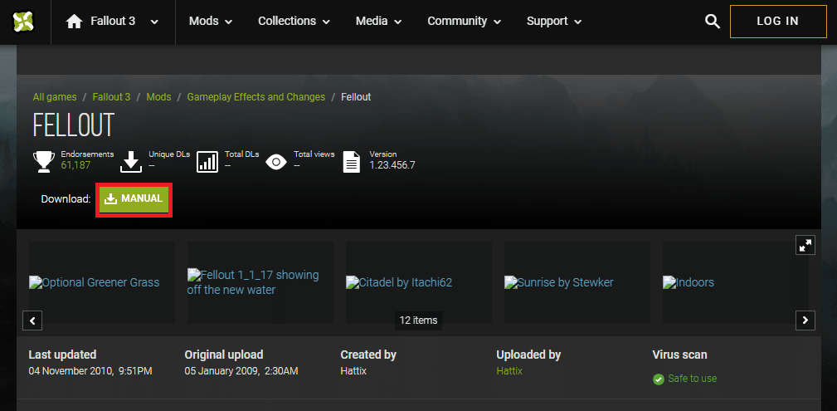Image resolution: width=837 pixels, height=411 pixels.
Task: Click the 12 items gallery label
Action: point(418,320)
